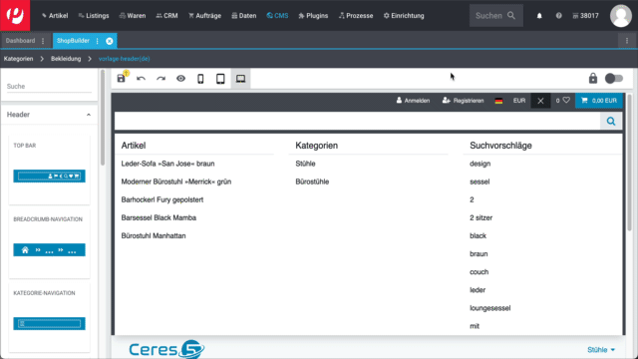Close the ShopBuilder tab
The image size is (638, 359).
point(110,41)
